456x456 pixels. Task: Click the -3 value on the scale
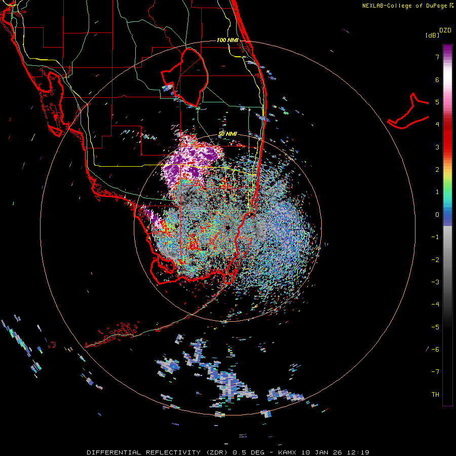click(x=435, y=282)
